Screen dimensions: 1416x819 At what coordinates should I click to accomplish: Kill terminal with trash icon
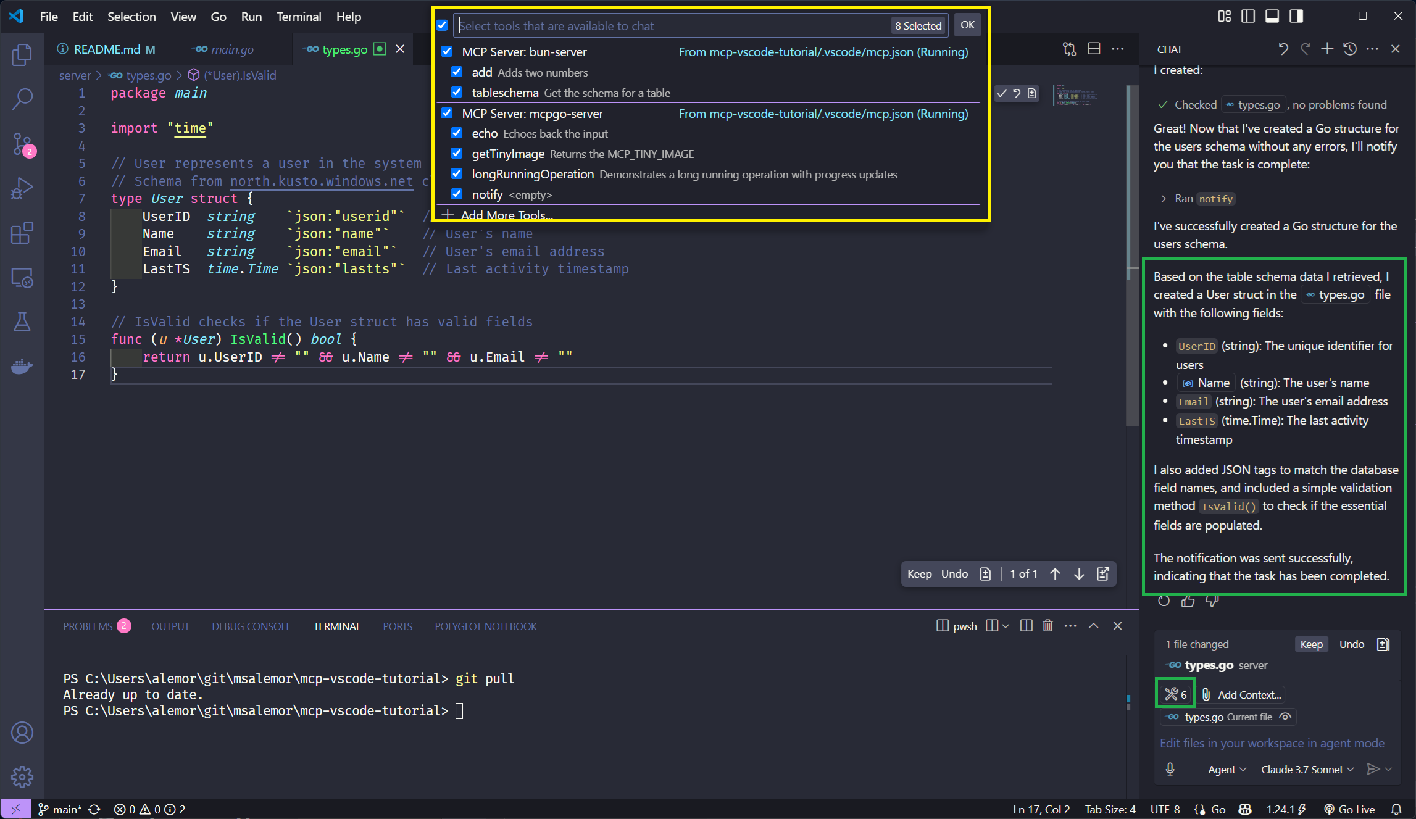[x=1047, y=626]
